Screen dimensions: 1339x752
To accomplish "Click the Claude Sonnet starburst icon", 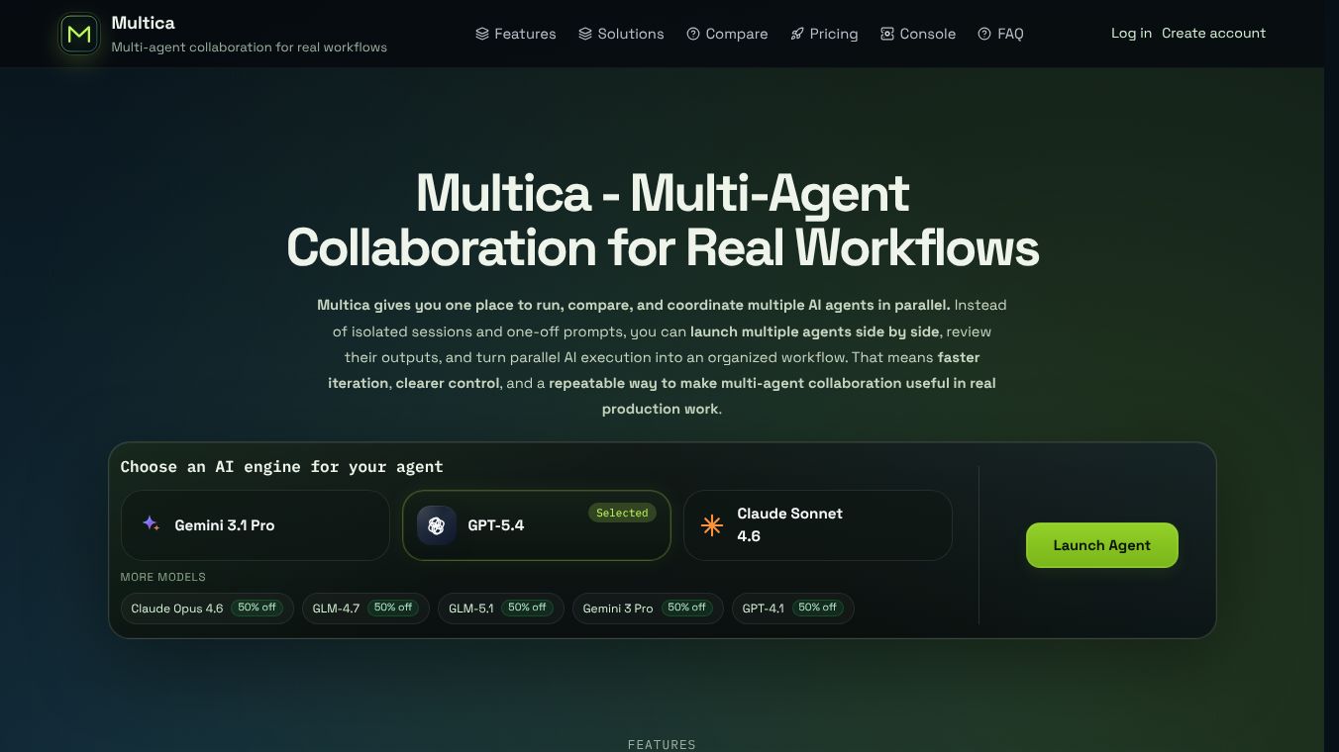I will (711, 525).
